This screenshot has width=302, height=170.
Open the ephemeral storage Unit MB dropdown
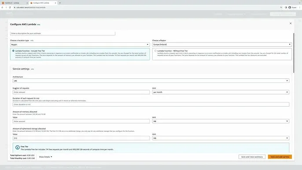[221, 138]
